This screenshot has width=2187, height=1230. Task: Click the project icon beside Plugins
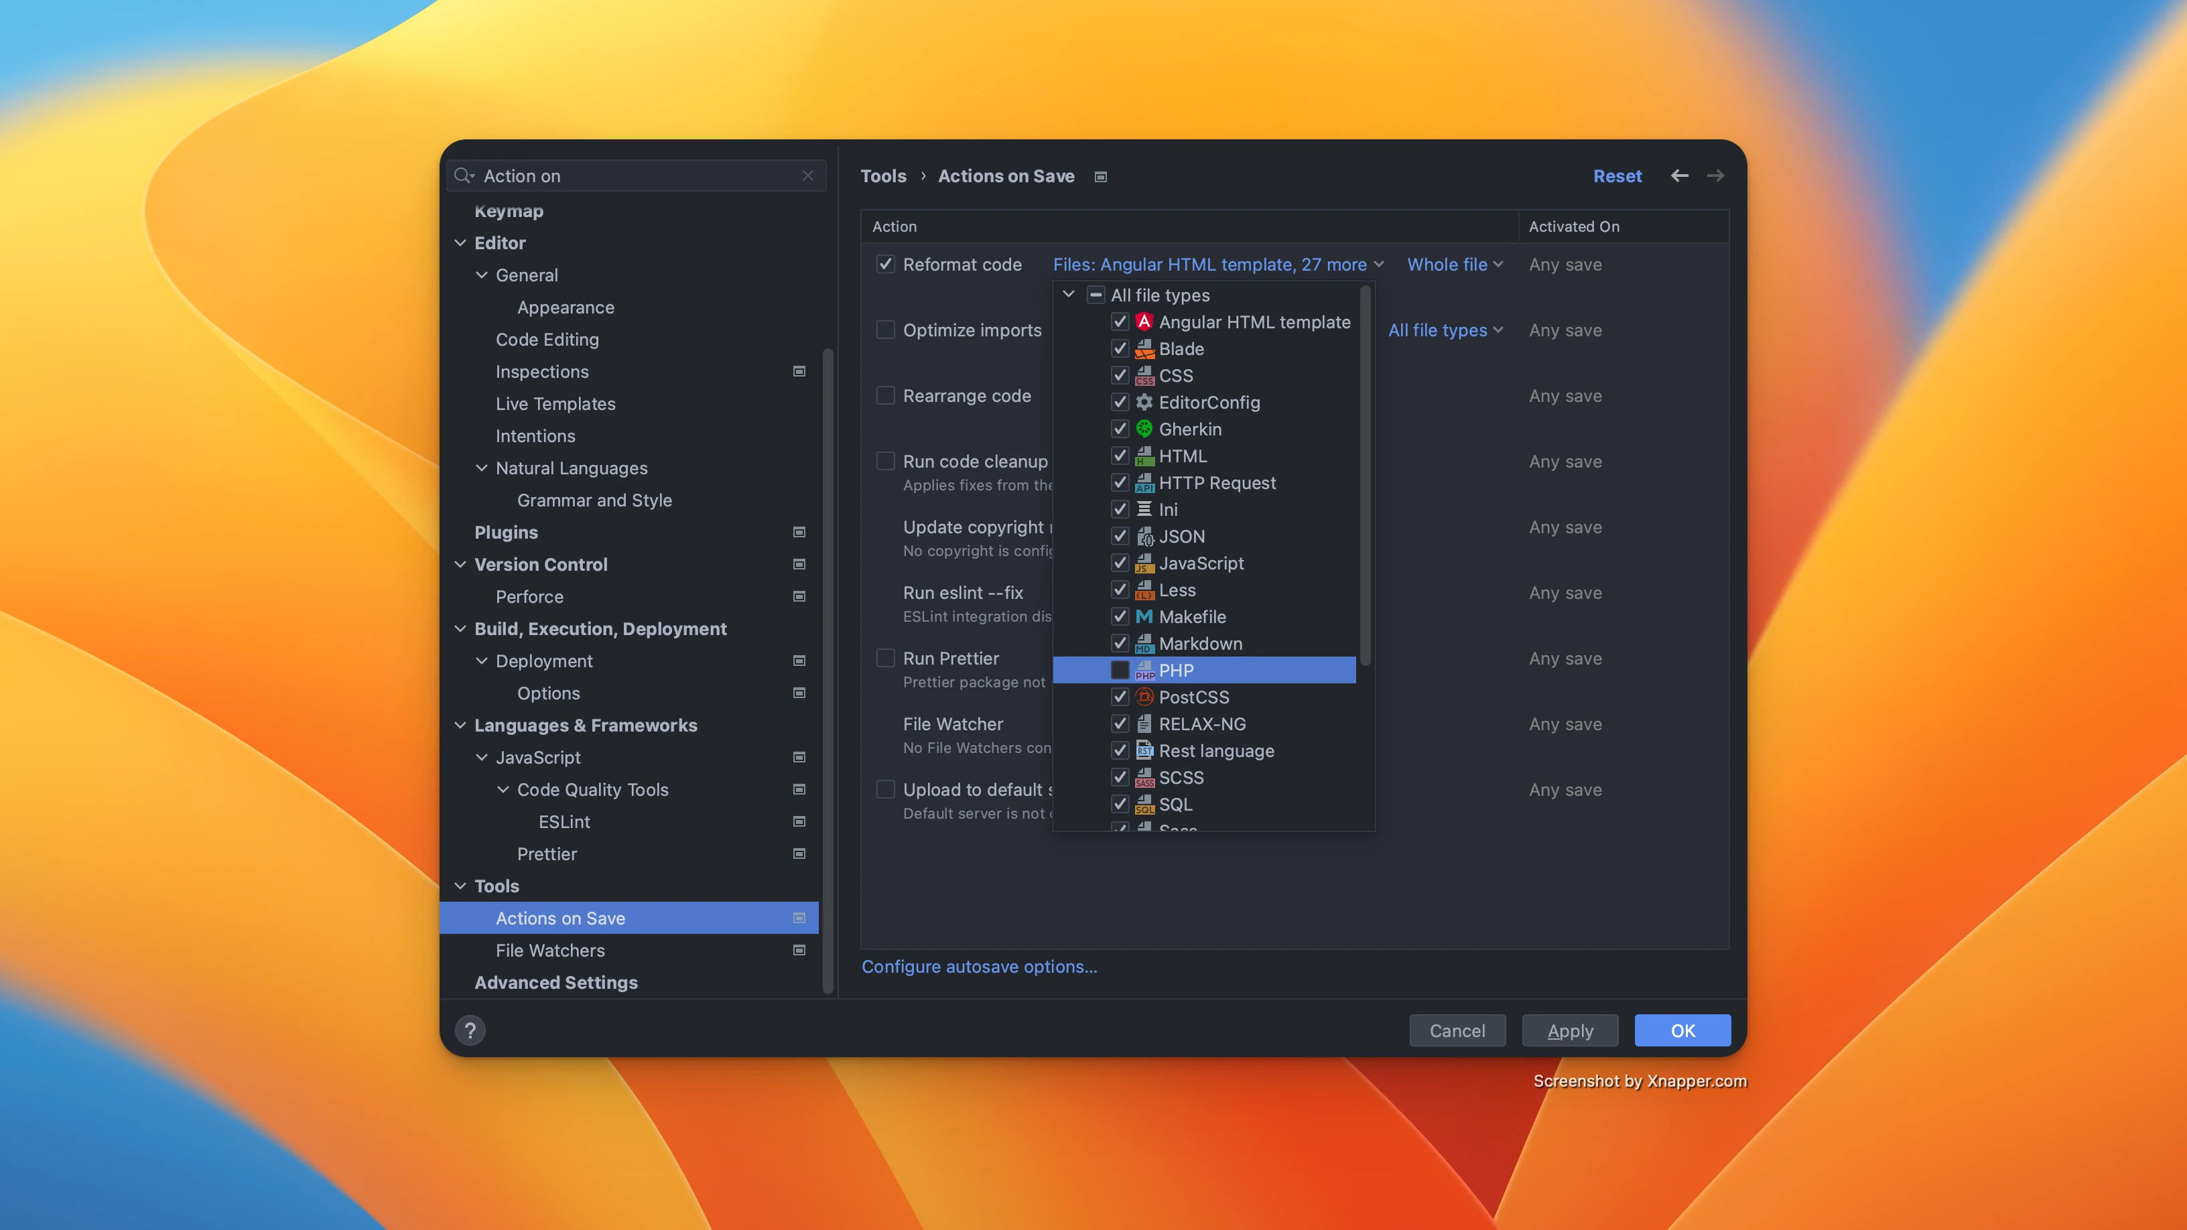click(x=799, y=532)
